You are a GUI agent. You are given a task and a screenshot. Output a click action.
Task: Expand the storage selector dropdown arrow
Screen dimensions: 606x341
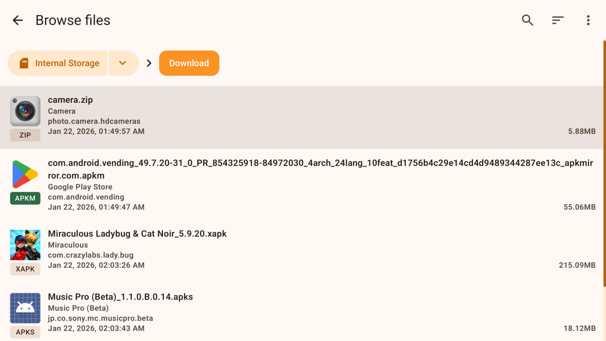(x=123, y=63)
